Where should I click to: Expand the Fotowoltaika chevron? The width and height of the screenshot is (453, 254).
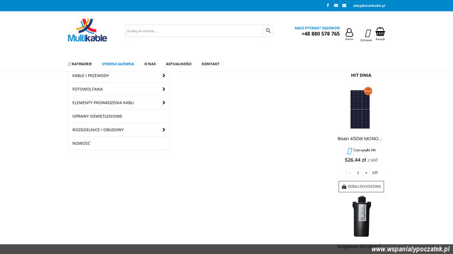point(164,89)
